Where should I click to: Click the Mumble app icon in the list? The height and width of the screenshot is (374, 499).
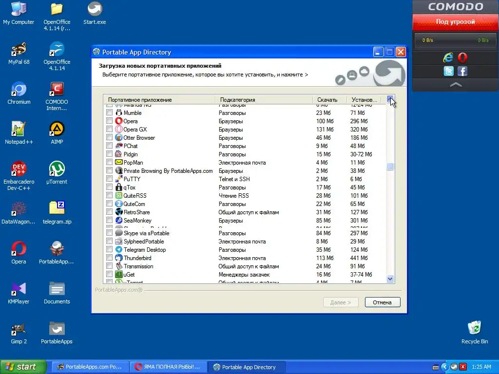(119, 112)
